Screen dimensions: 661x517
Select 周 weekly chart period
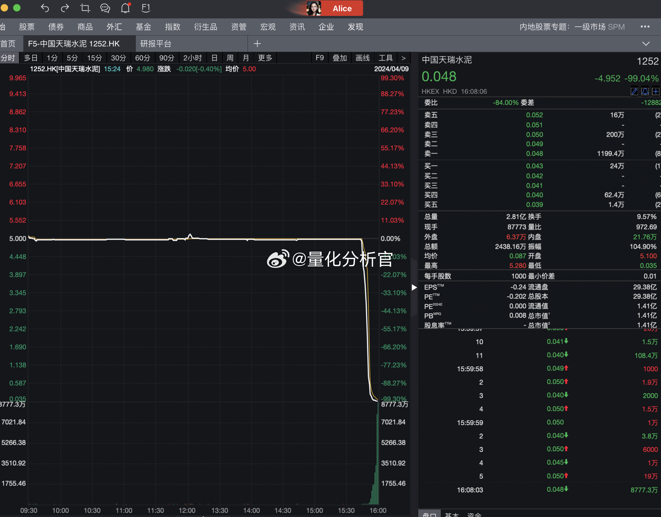230,58
